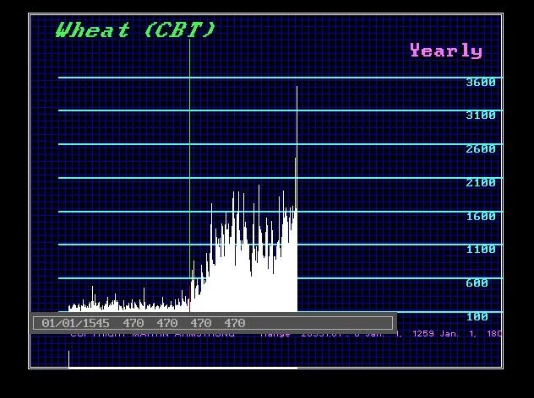Click the Wheat (CBT) chart title
Screen dimensions: 534x398
pyautogui.click(x=135, y=30)
